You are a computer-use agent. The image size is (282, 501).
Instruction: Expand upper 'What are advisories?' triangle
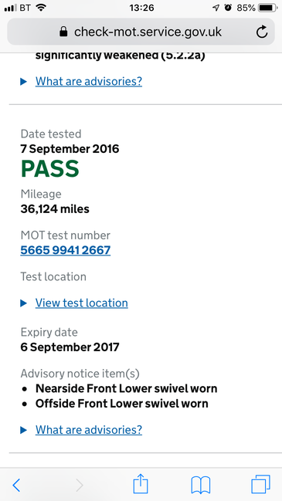[x=23, y=82]
